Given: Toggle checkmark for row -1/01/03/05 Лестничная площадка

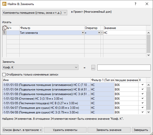Looking at the screenshot, I should tap(143, 103).
